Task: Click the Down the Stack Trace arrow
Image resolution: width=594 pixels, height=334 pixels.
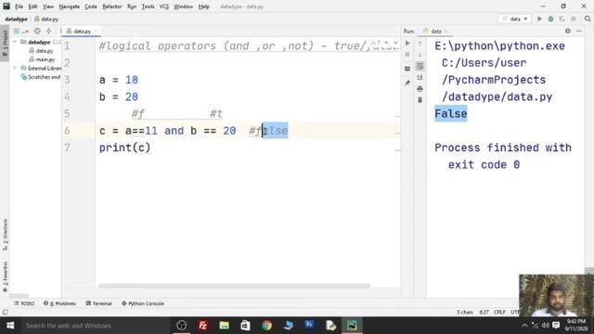Action: [x=420, y=55]
